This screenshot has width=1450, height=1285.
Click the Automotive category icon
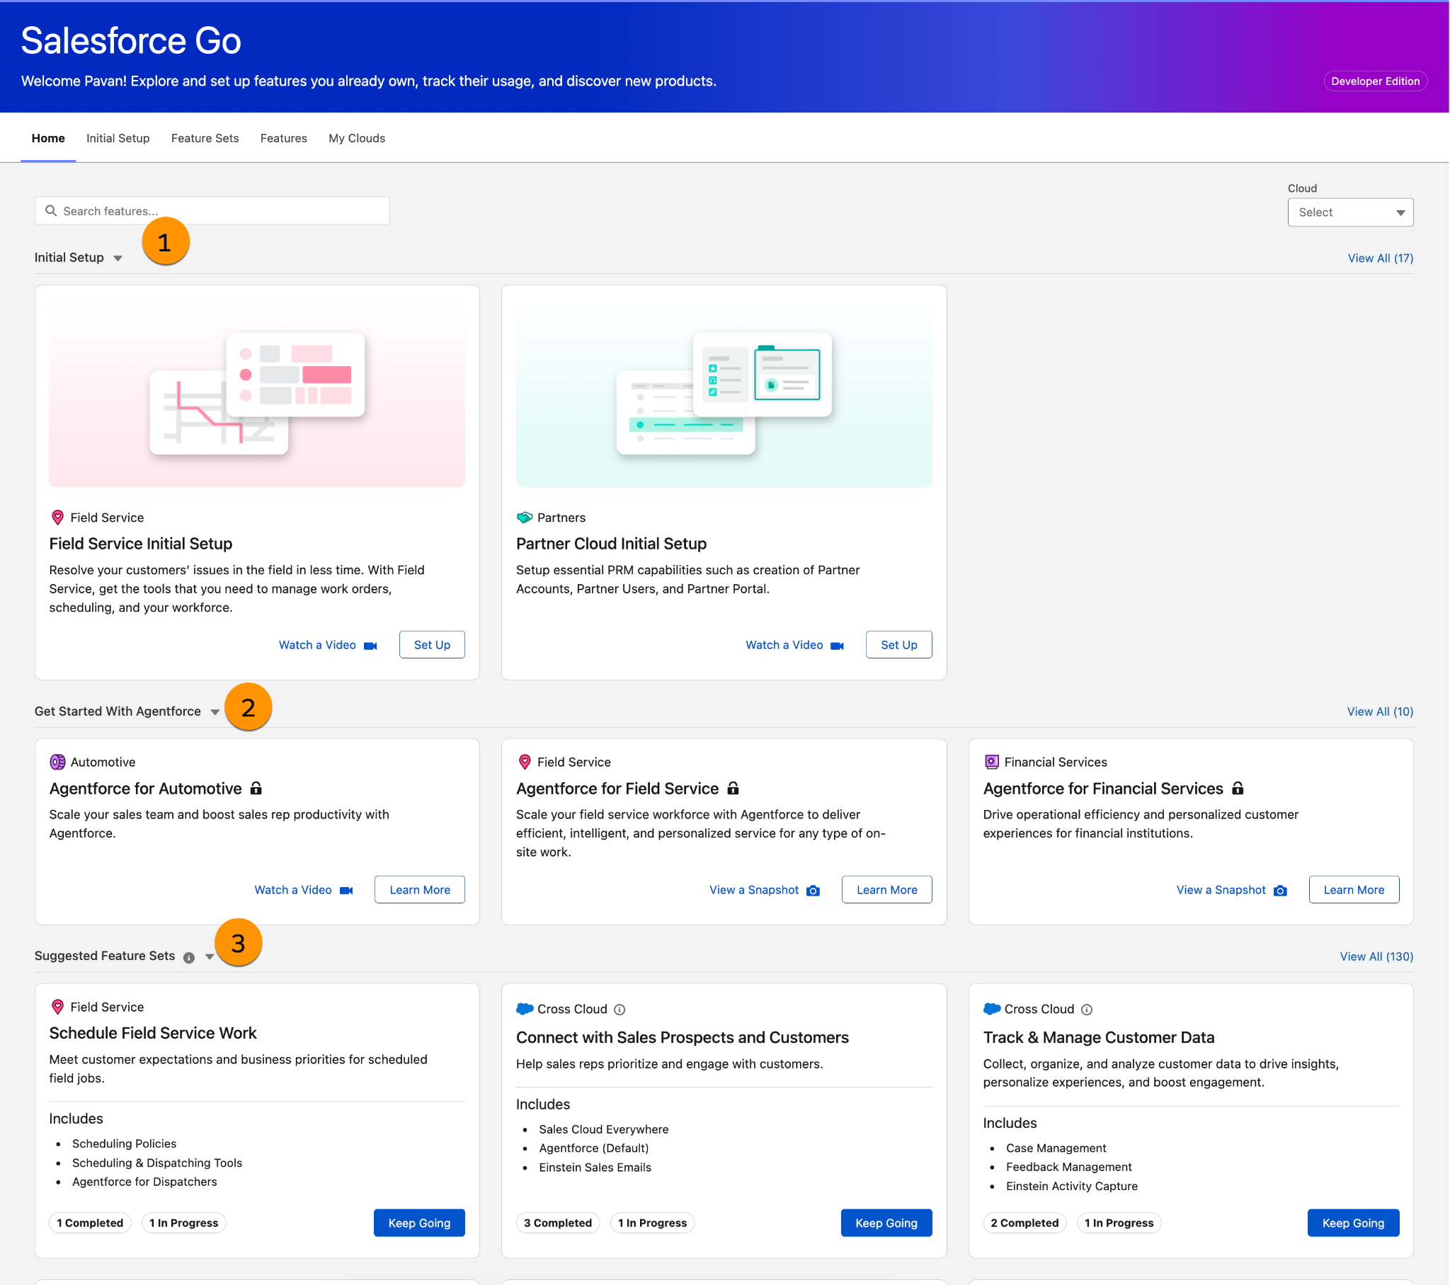(57, 762)
